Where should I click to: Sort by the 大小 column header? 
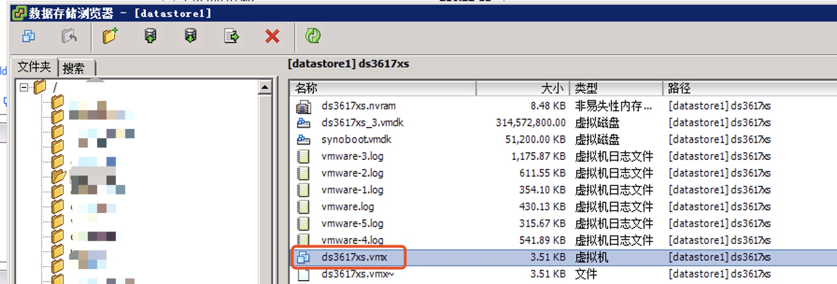(x=523, y=88)
